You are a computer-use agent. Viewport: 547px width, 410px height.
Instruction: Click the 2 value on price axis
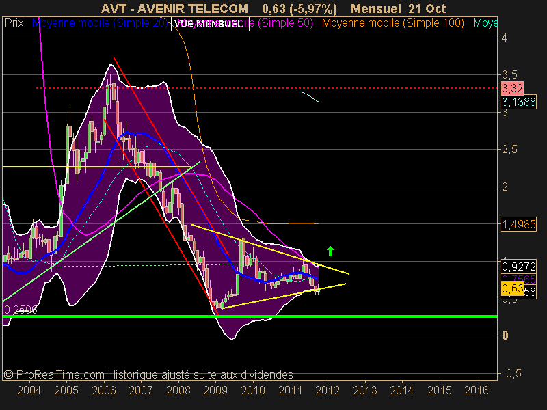coord(505,187)
